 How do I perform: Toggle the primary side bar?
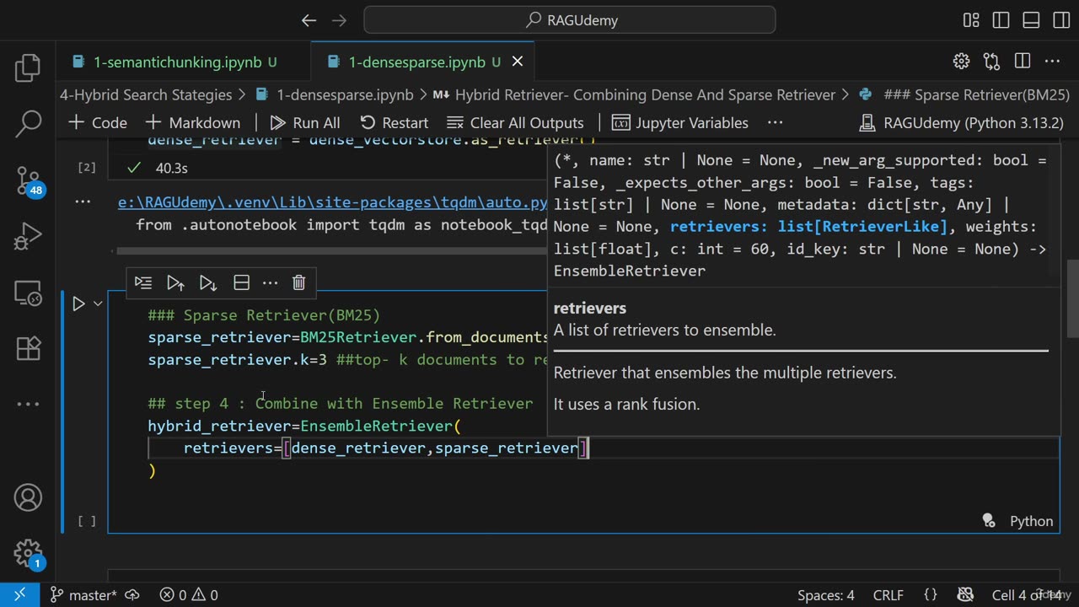1001,20
